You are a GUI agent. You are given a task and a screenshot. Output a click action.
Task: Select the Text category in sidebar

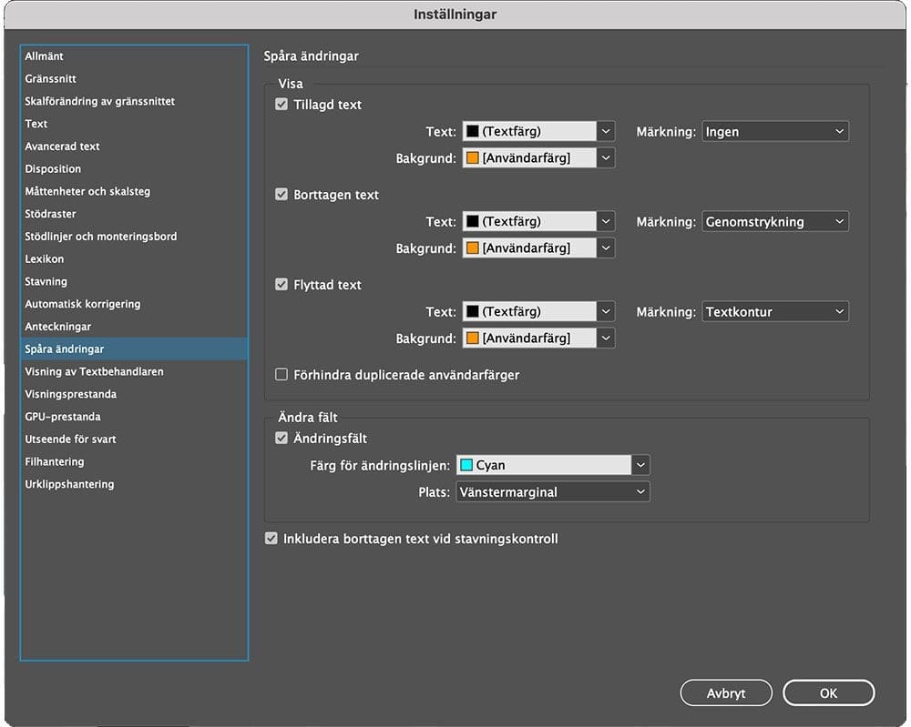[x=134, y=124]
